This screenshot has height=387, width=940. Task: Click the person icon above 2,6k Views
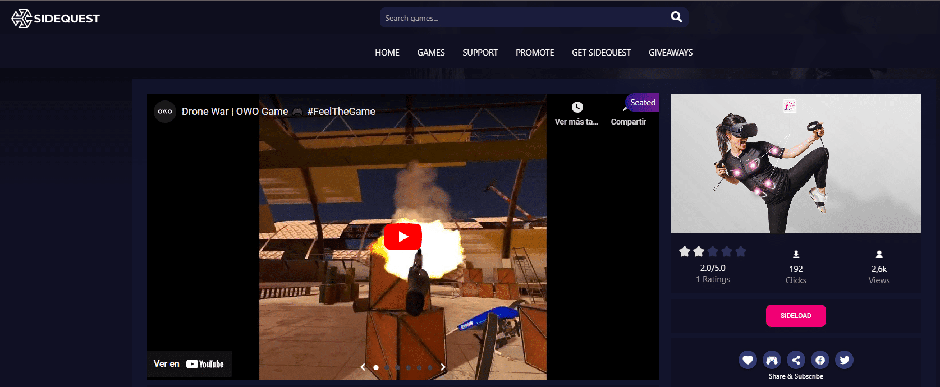[x=879, y=254]
